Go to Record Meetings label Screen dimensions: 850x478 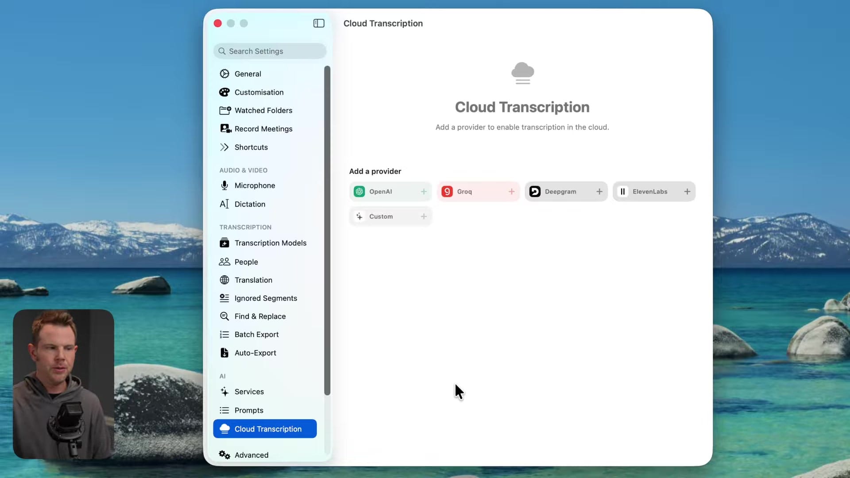pyautogui.click(x=263, y=129)
